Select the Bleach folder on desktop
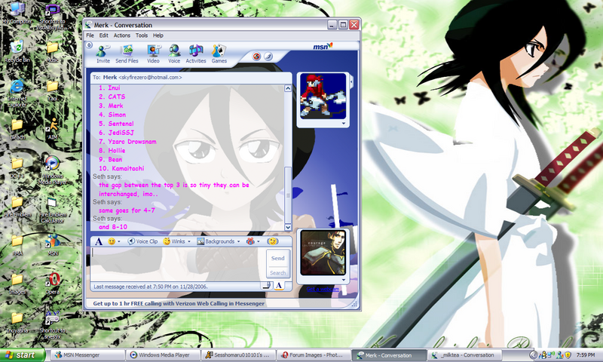Image resolution: width=603 pixels, height=362 pixels. tap(17, 129)
